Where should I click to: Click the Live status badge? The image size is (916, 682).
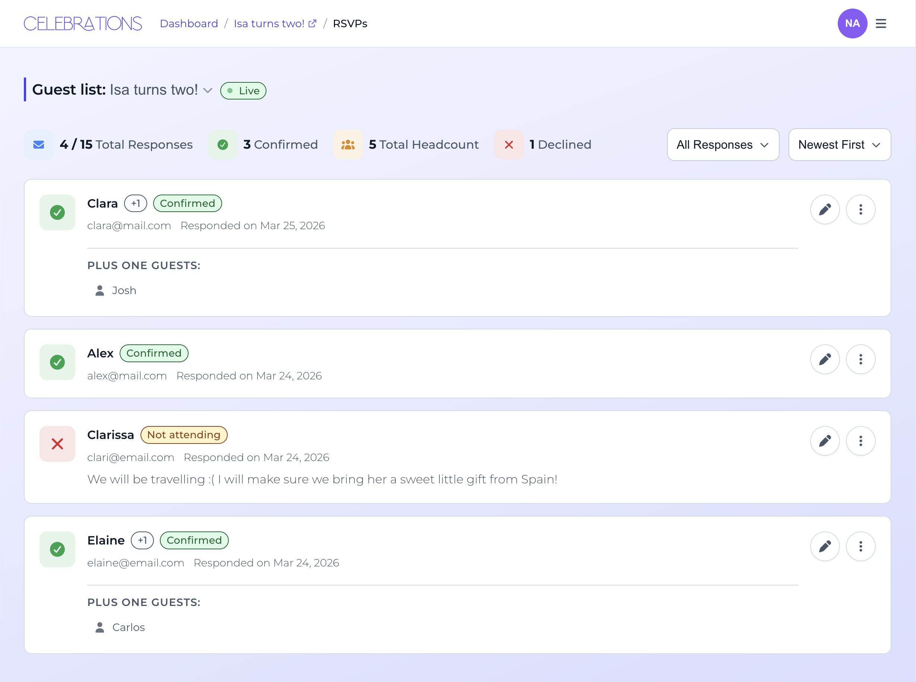tap(243, 91)
